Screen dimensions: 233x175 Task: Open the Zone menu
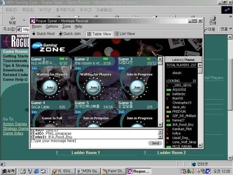click(66, 27)
